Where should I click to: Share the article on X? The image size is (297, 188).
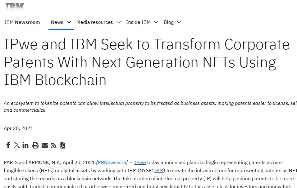pyautogui.click(x=17, y=145)
